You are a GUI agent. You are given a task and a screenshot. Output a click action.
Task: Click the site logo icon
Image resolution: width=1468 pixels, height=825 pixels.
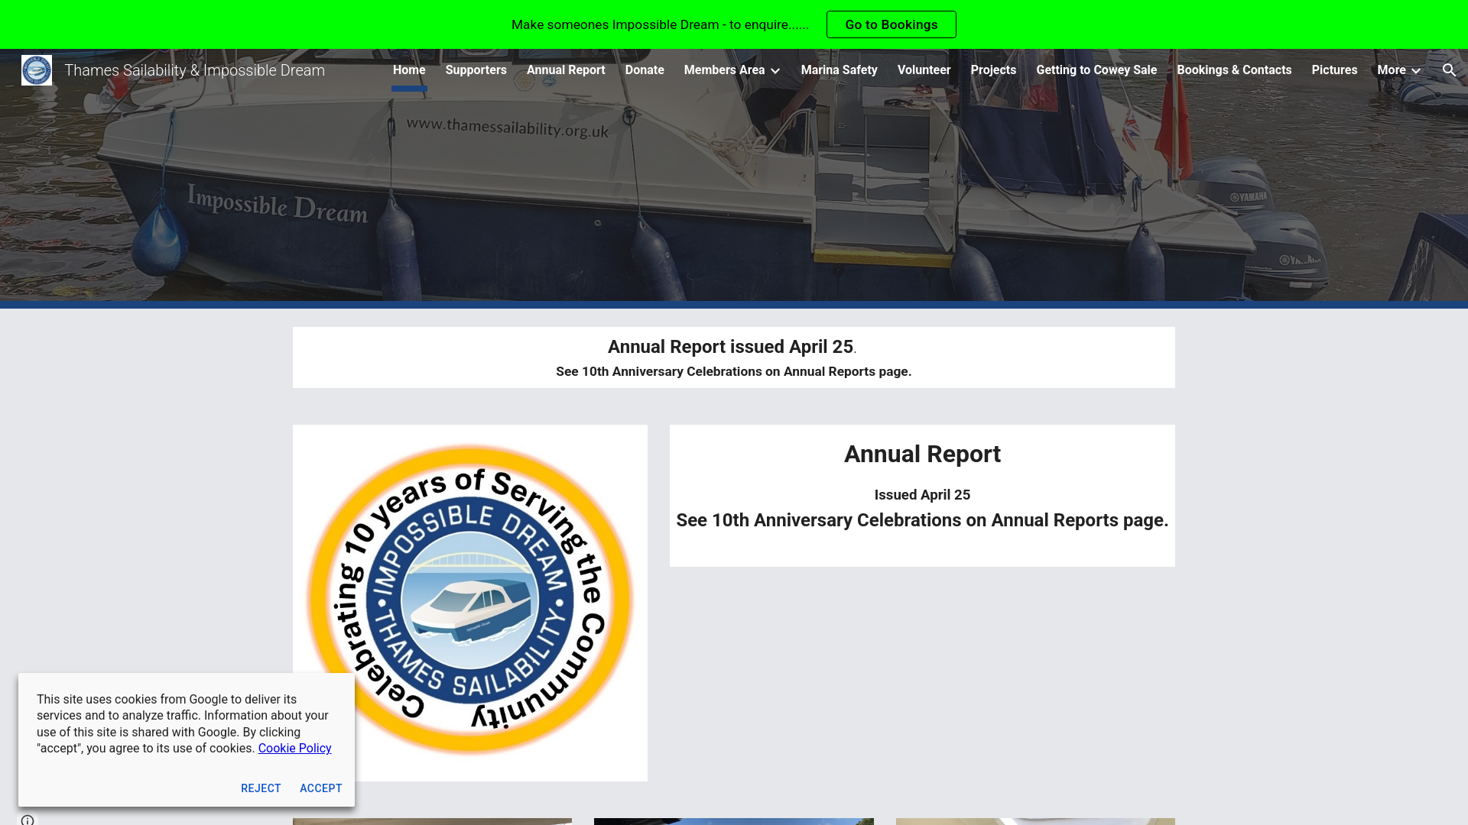pyautogui.click(x=37, y=70)
